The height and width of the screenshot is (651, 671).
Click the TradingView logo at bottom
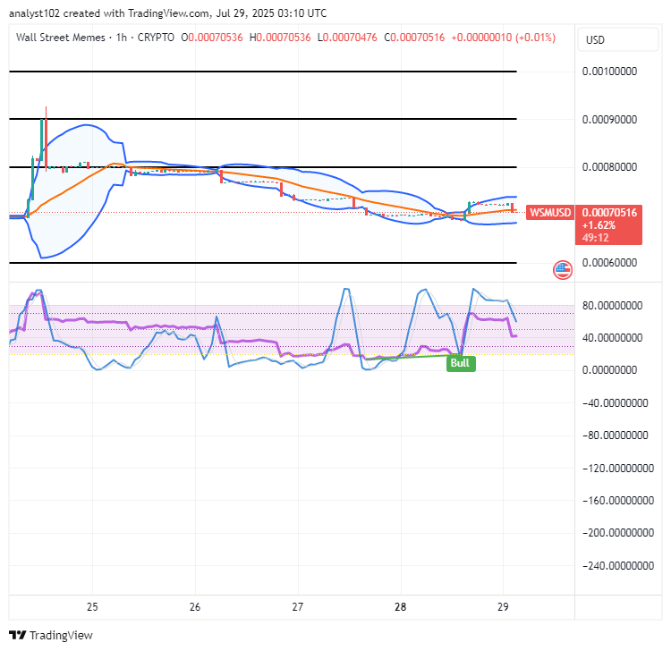(x=50, y=635)
